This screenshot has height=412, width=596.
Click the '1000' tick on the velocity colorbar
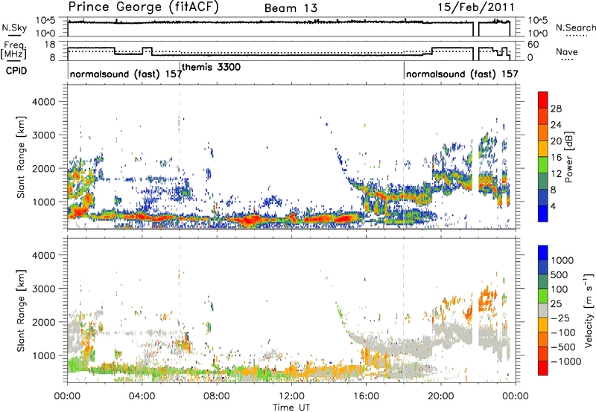pyautogui.click(x=562, y=260)
